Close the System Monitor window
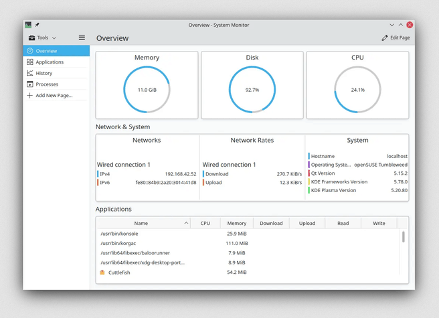Image resolution: width=439 pixels, height=318 pixels. pos(410,25)
